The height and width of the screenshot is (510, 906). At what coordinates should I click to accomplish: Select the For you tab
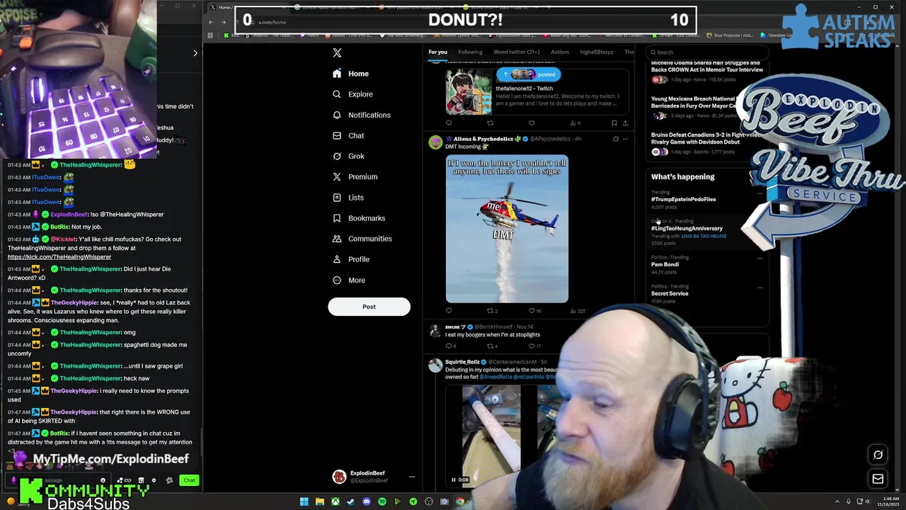[437, 52]
